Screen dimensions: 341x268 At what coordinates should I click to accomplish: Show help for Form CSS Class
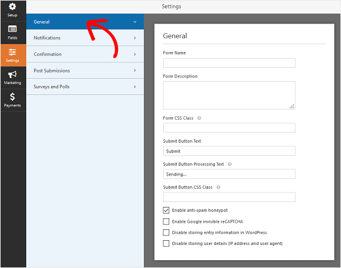point(199,118)
